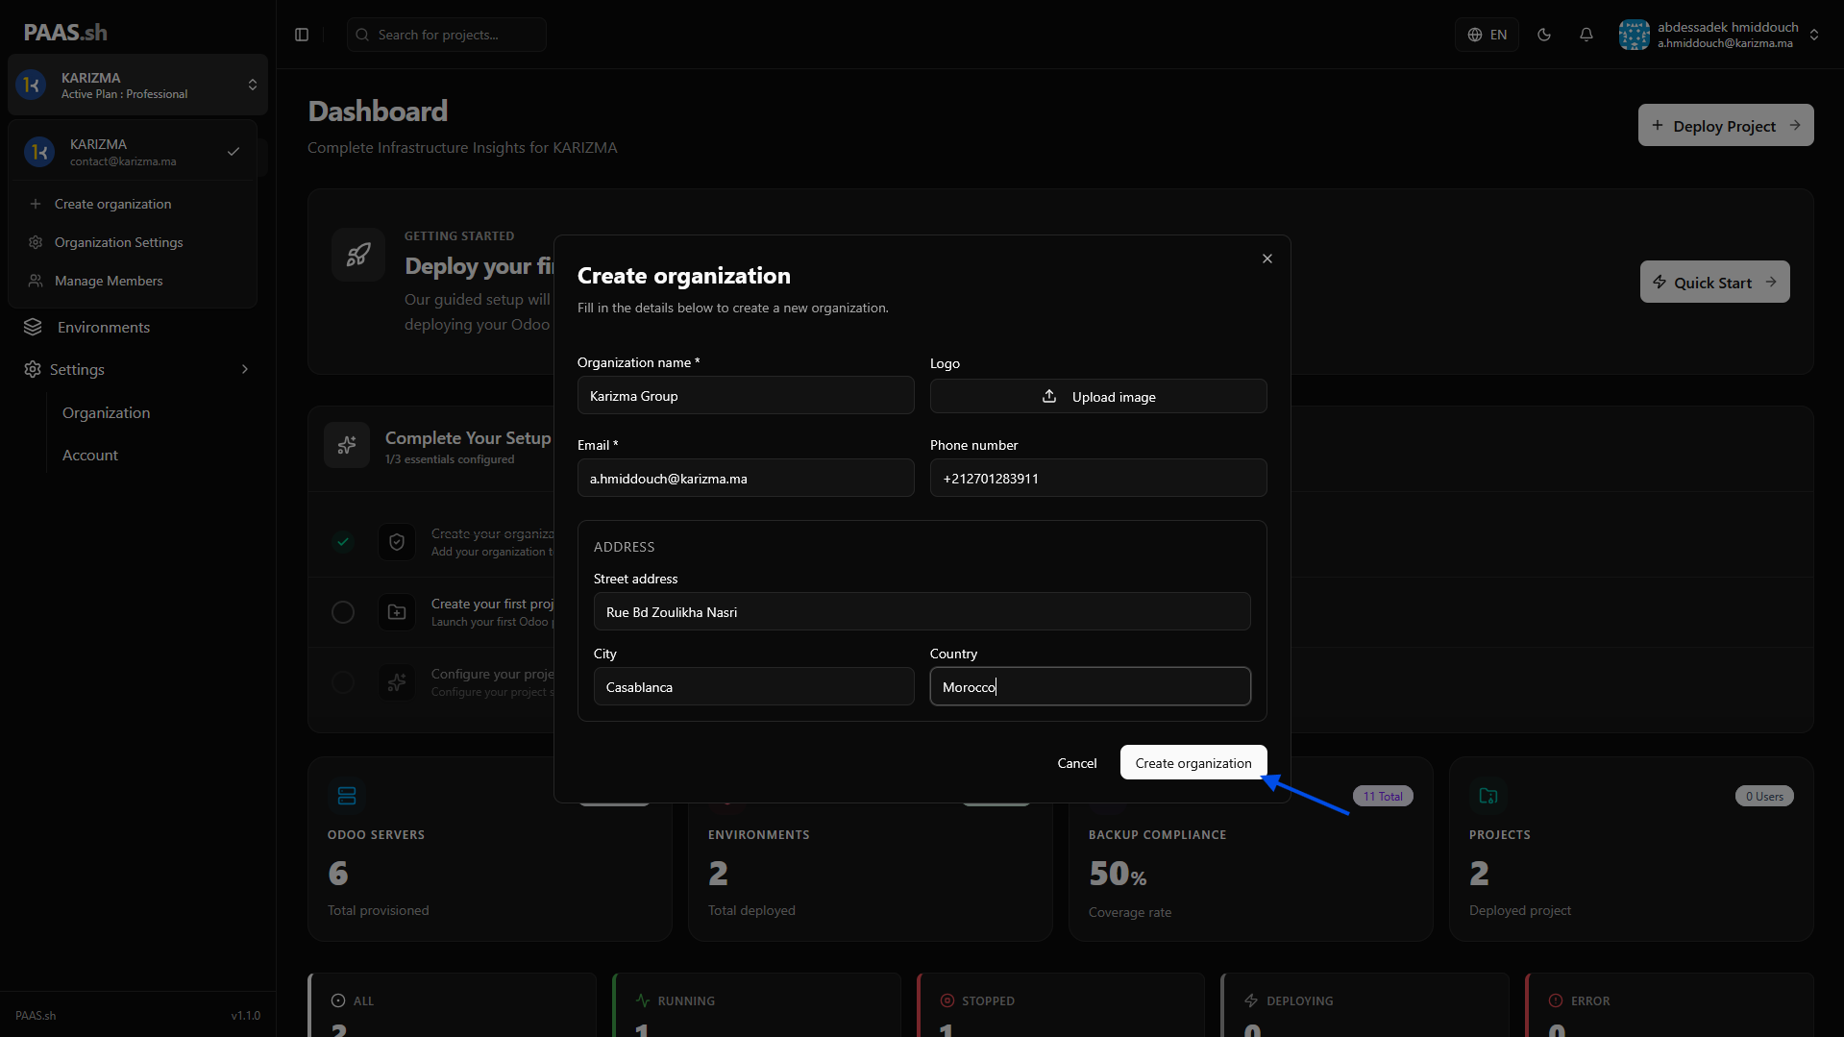This screenshot has height=1037, width=1844.
Task: Edit Organization name field Karizma Group
Action: click(746, 395)
